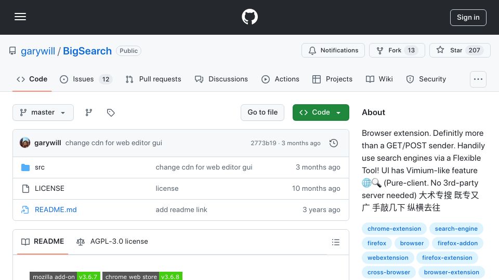Image resolution: width=499 pixels, height=280 pixels.
Task: Click the Go to file button
Action: pyautogui.click(x=262, y=113)
